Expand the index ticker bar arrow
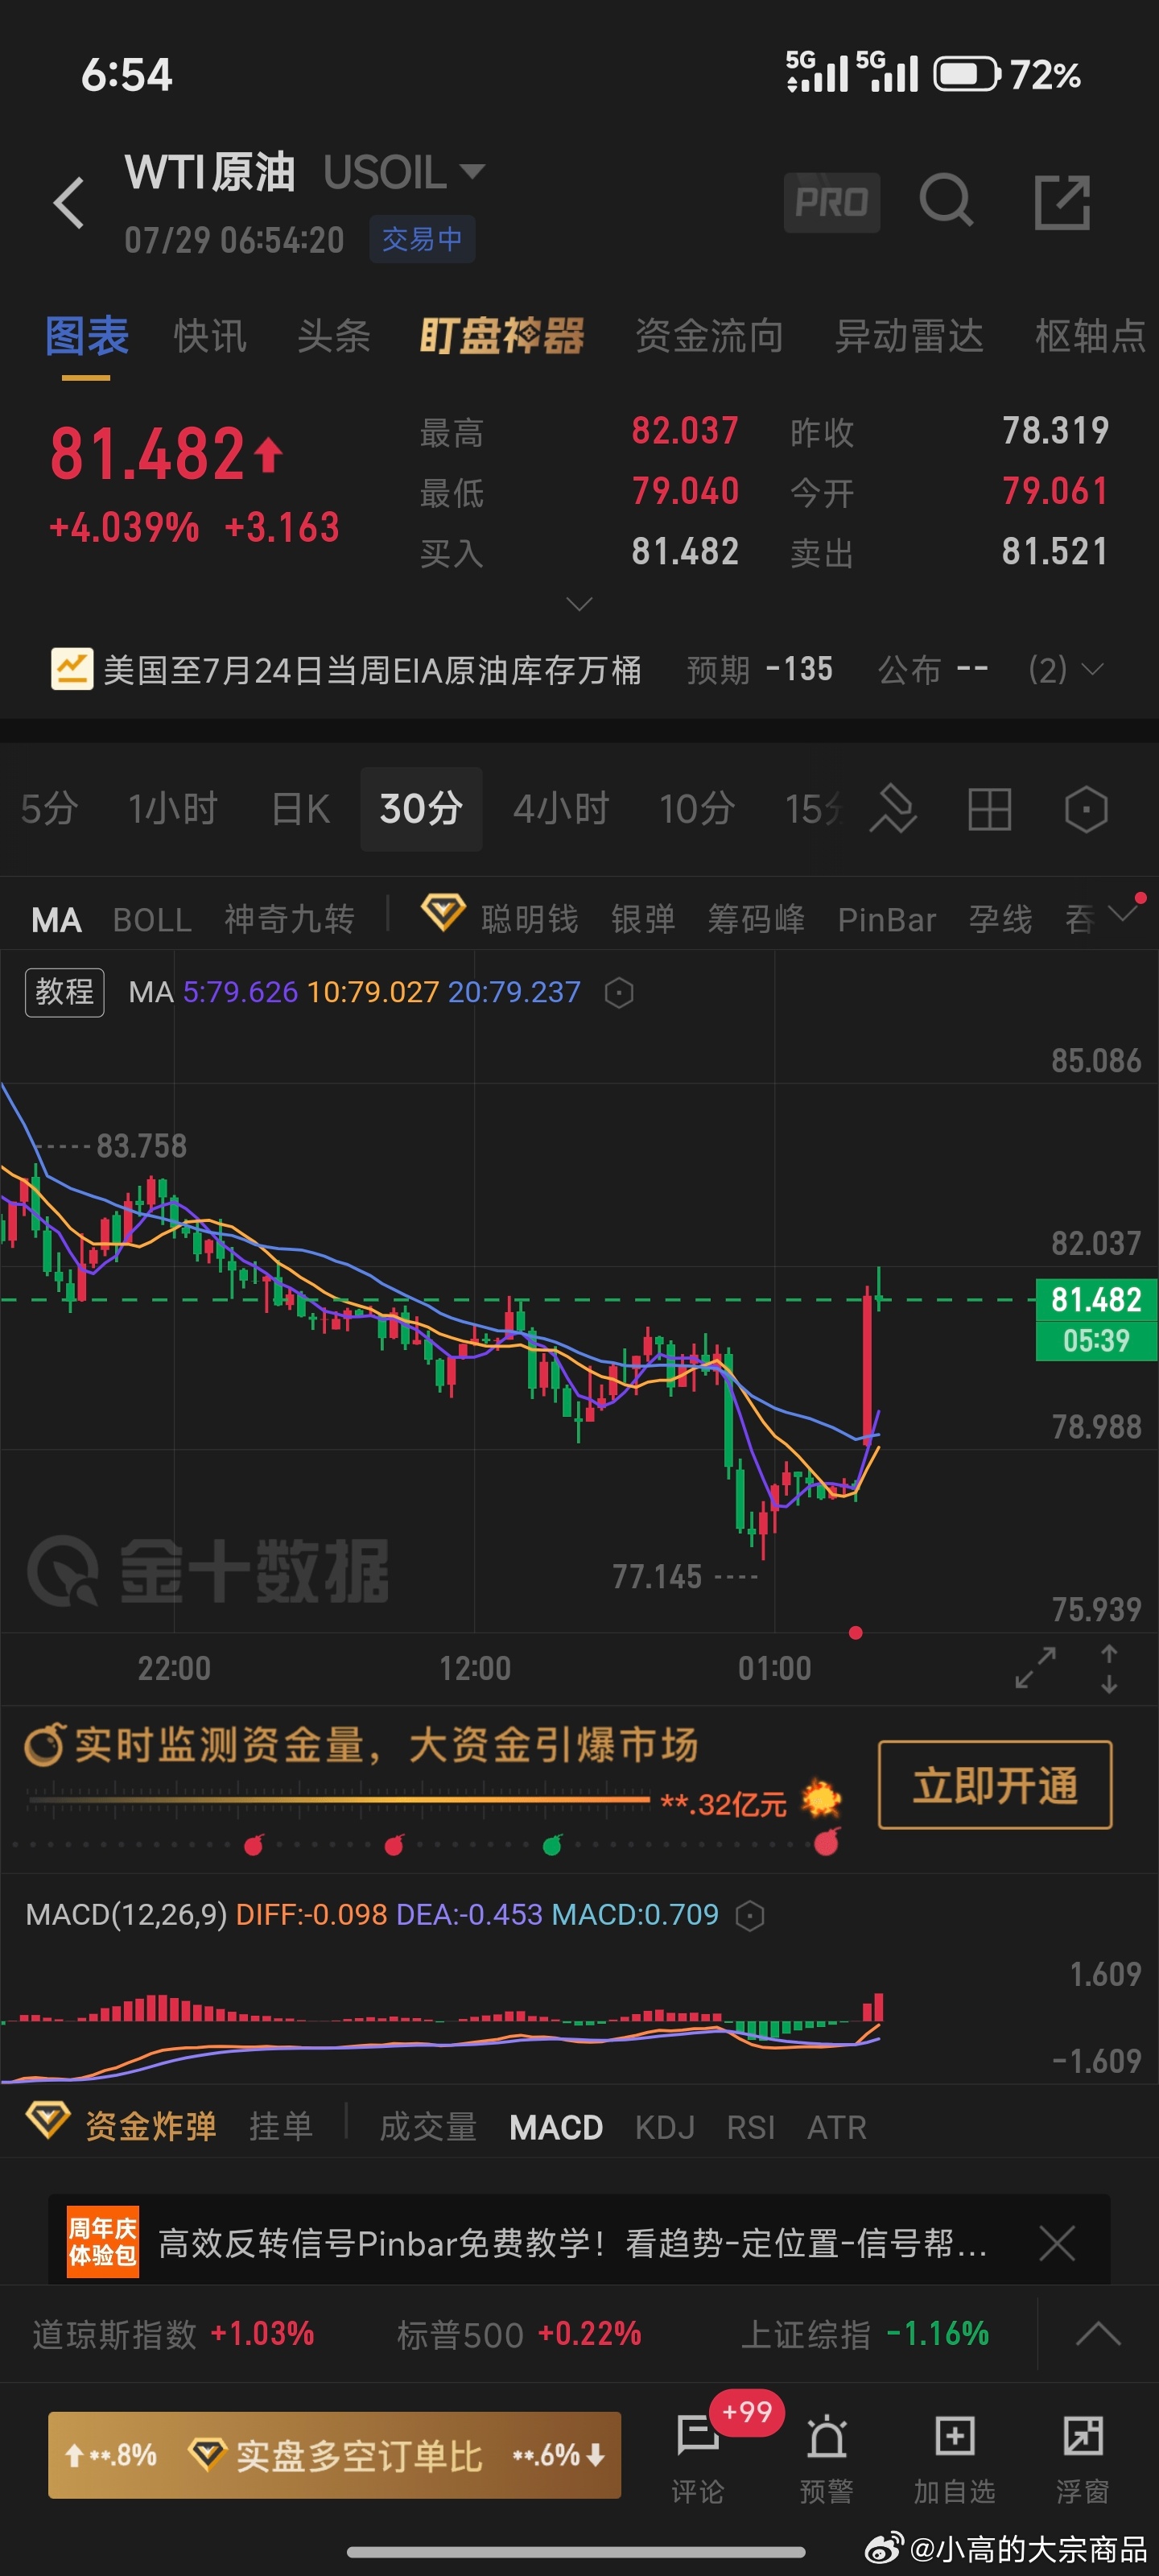 click(x=1097, y=2334)
